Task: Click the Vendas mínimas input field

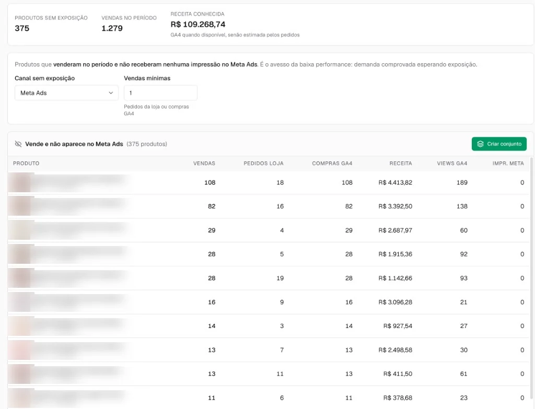Action: coord(160,93)
